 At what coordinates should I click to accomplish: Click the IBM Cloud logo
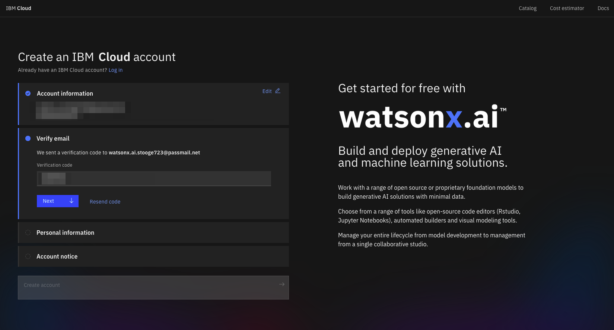[19, 8]
